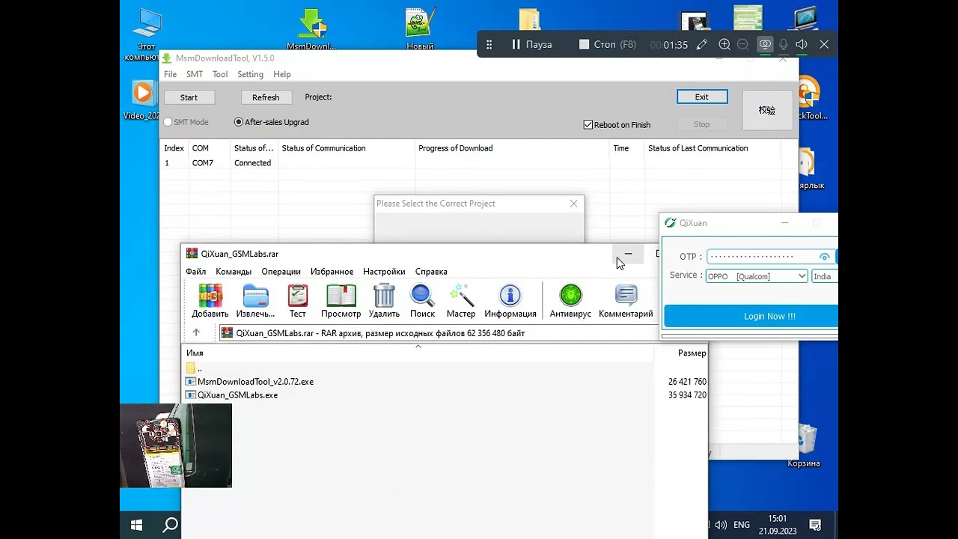Select the SMT Mode radio button

pyautogui.click(x=186, y=122)
